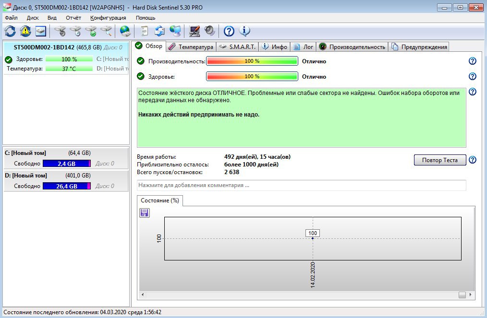Screen dimensions: 487x318
Task: Click the C: free space 2,4 GB bar
Action: (x=66, y=164)
